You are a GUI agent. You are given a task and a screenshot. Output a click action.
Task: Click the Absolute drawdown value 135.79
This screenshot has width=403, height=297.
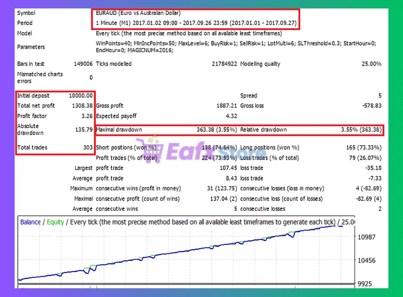pos(84,129)
